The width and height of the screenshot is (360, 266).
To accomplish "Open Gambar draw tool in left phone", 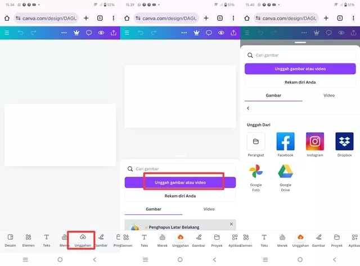I will (101, 240).
